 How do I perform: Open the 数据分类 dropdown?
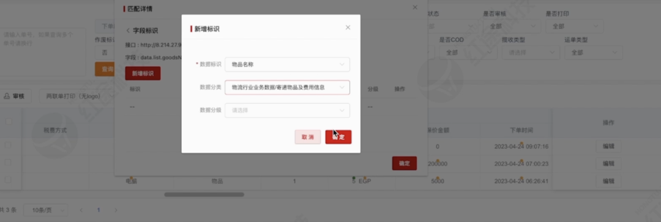(x=287, y=87)
